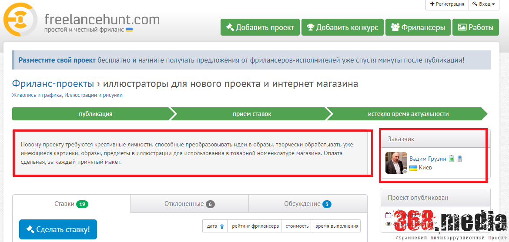Select the прием ставок stage step
Image resolution: width=509 pixels, height=242 pixels.
pyautogui.click(x=252, y=114)
